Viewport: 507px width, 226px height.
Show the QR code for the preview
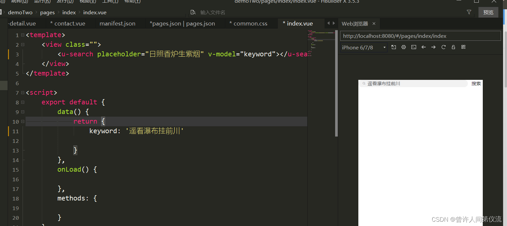point(463,47)
